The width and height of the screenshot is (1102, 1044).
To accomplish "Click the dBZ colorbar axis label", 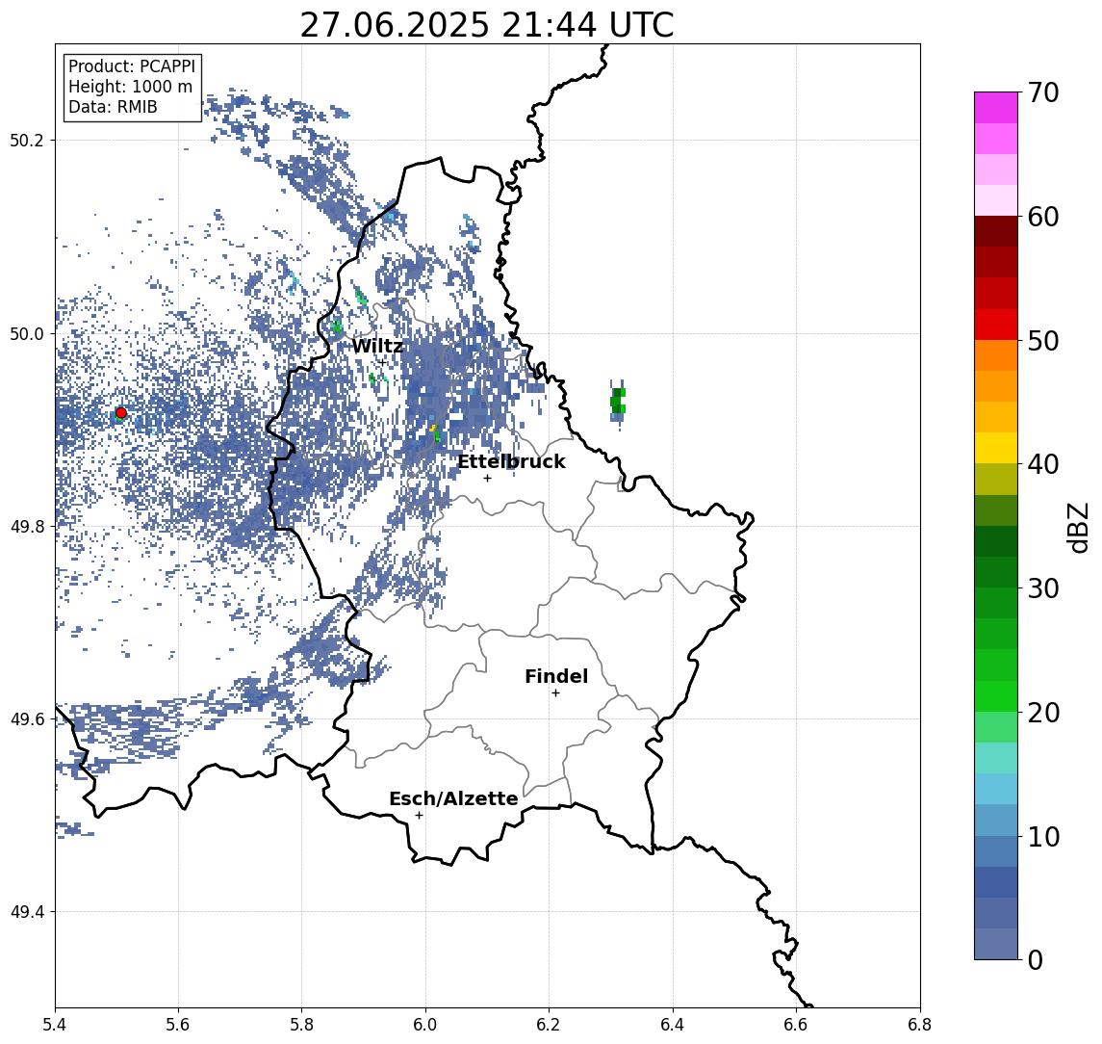I will point(1077,528).
